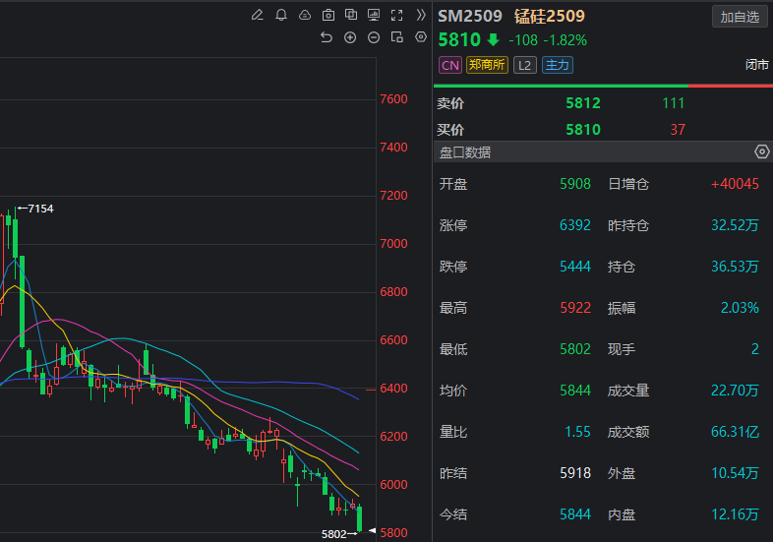Zoom out the chart with minus icon
This screenshot has width=773, height=542.
click(374, 37)
